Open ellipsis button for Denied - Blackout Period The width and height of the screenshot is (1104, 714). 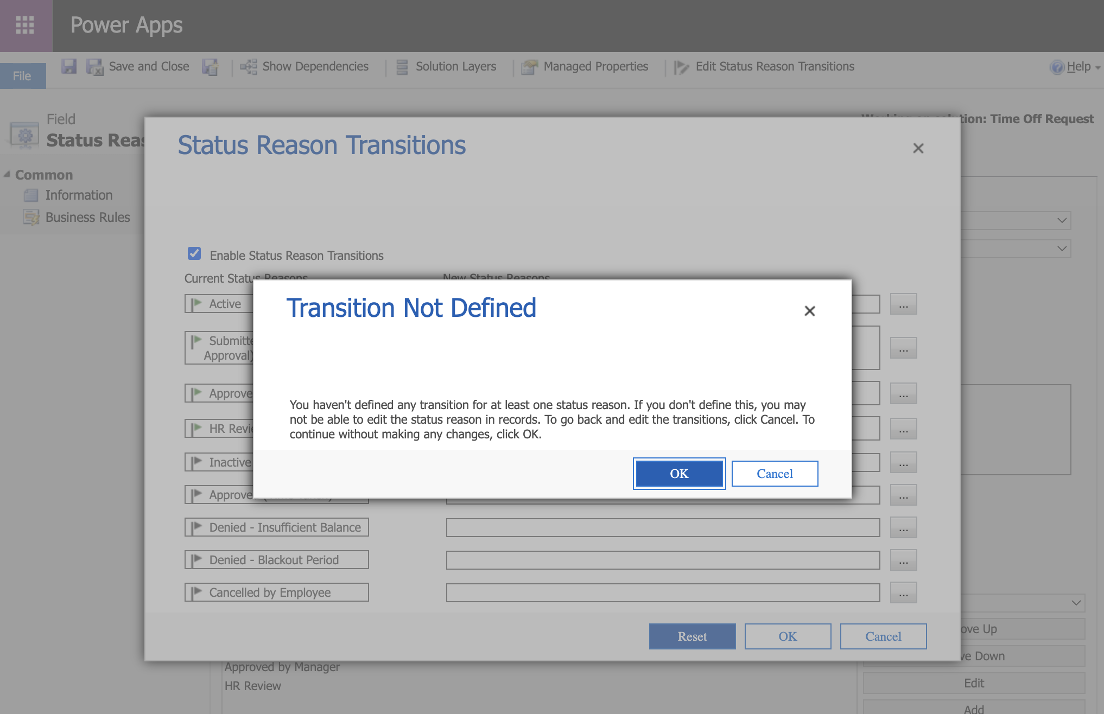click(x=903, y=560)
